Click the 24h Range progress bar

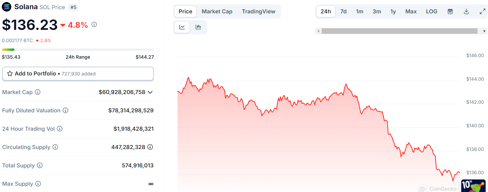(78, 49)
